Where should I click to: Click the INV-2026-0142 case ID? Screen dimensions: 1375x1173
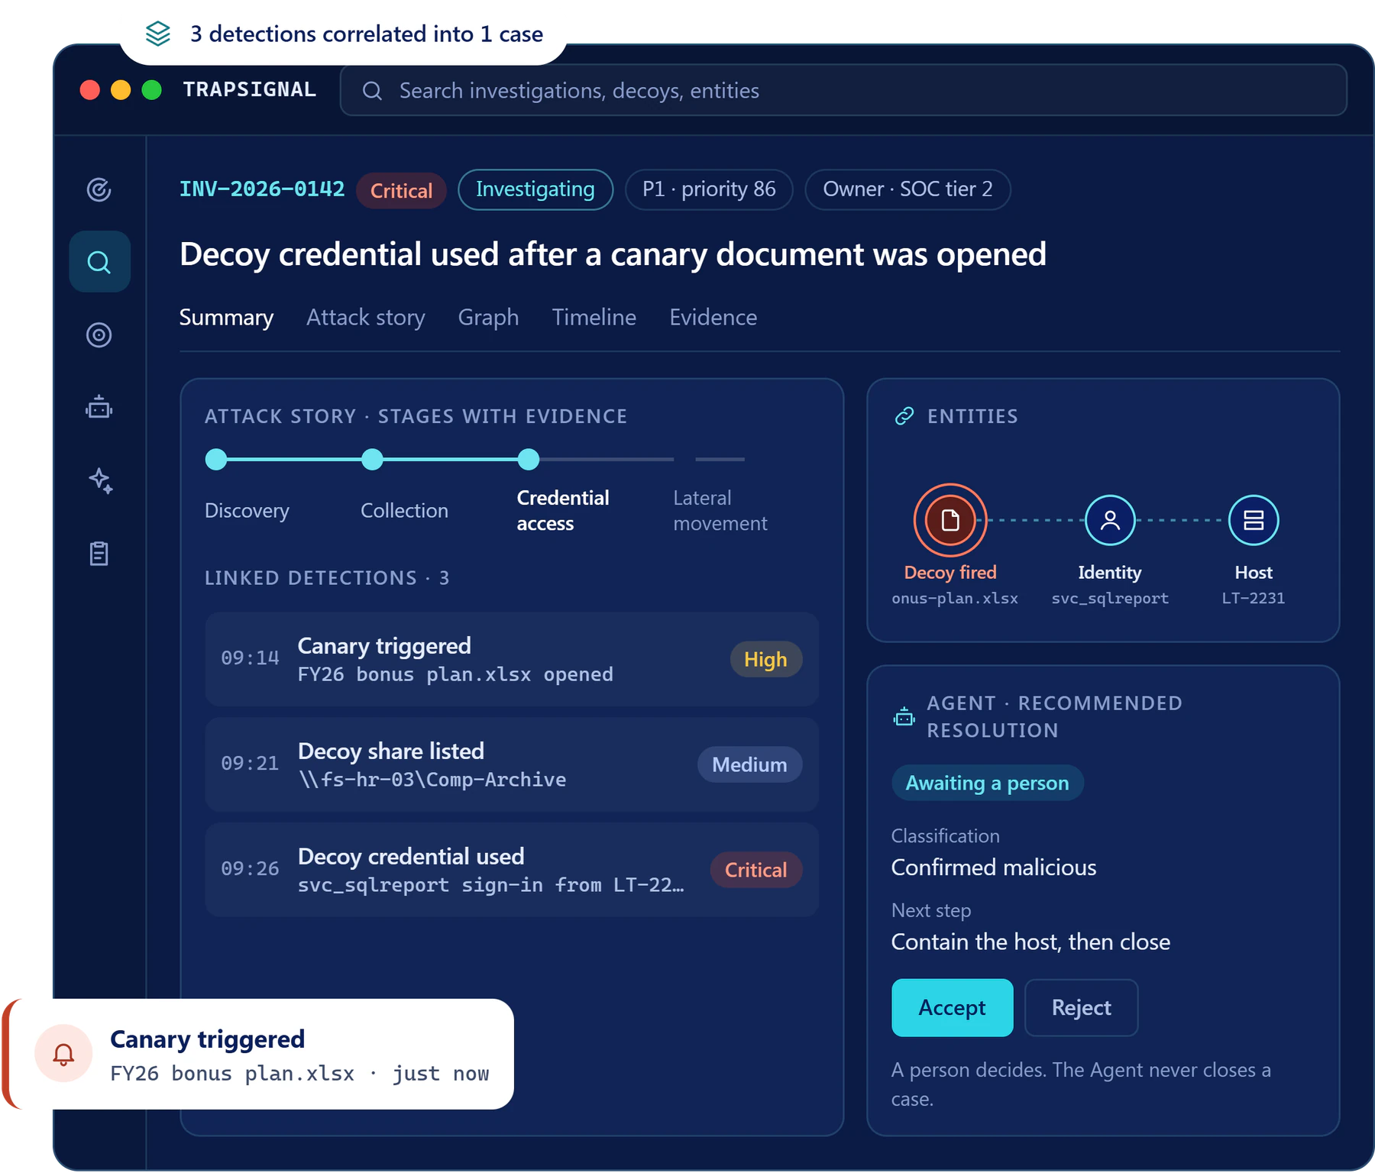[262, 189]
